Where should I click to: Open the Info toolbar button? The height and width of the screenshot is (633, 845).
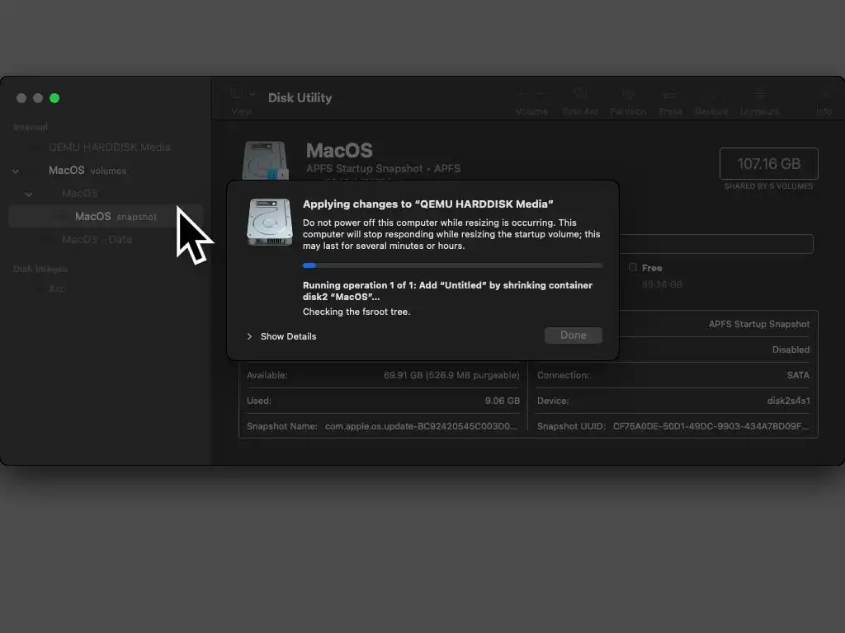(x=824, y=101)
